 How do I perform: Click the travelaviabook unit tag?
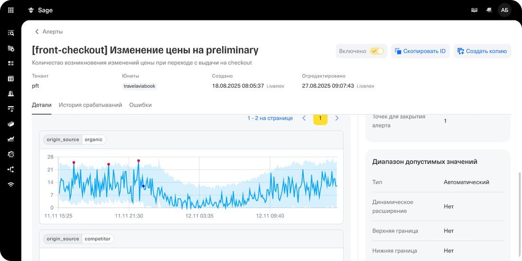(x=140, y=86)
